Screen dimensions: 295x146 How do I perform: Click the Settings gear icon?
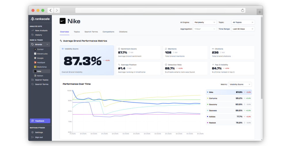coord(32,132)
